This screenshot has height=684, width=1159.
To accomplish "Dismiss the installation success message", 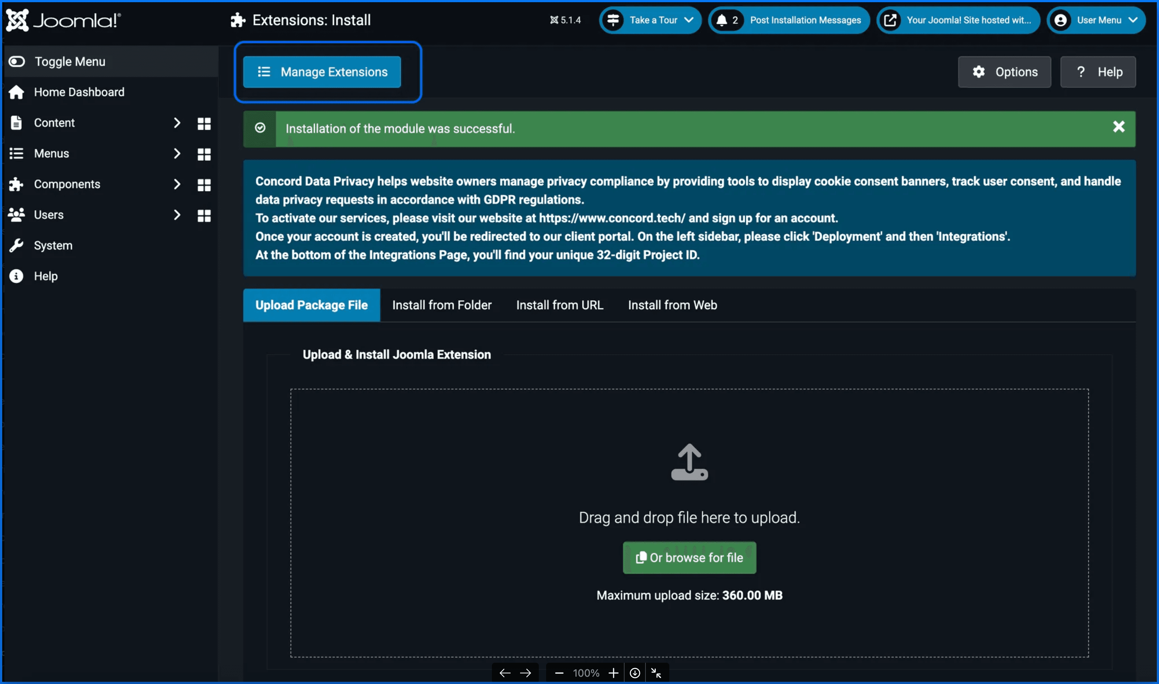I will tap(1118, 127).
